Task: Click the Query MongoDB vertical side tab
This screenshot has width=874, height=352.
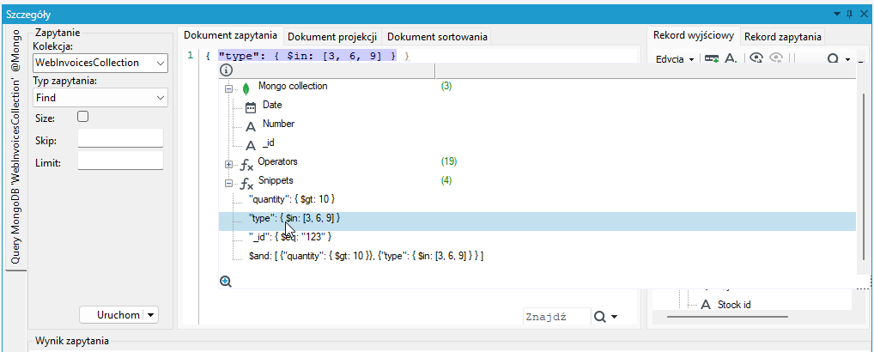Action: pos(15,148)
